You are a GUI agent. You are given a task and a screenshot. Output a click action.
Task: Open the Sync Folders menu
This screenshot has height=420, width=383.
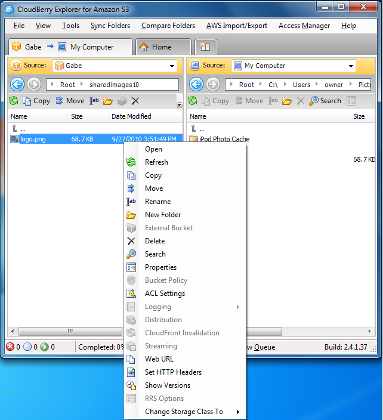(110, 26)
